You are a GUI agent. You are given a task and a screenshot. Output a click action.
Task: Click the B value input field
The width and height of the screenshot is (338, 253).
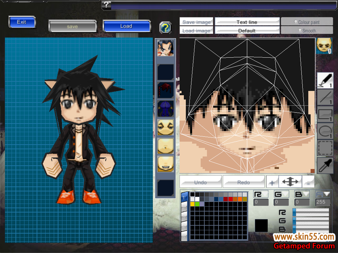point(302,202)
